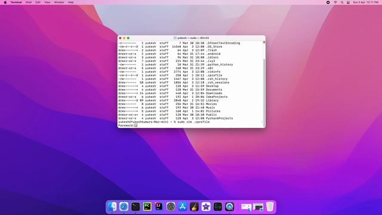382x215 pixels.
Task: Click the 'IdeaProjects' directory name
Action: tap(217, 97)
